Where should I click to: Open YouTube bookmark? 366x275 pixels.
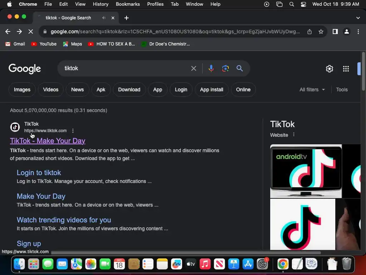[44, 44]
